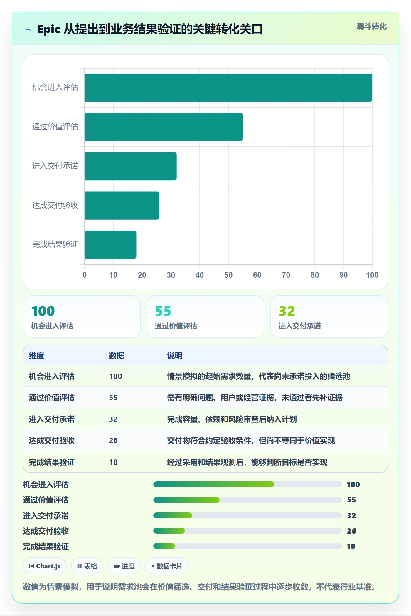Click the 说明 column header
The width and height of the screenshot is (411, 616).
[175, 356]
